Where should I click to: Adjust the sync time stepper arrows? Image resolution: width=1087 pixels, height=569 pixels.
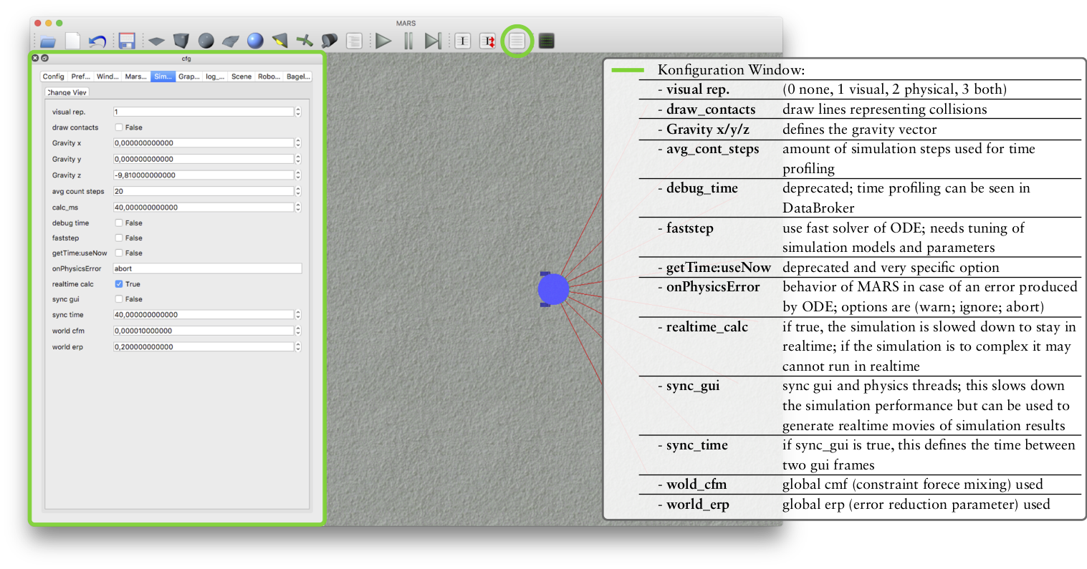(298, 314)
